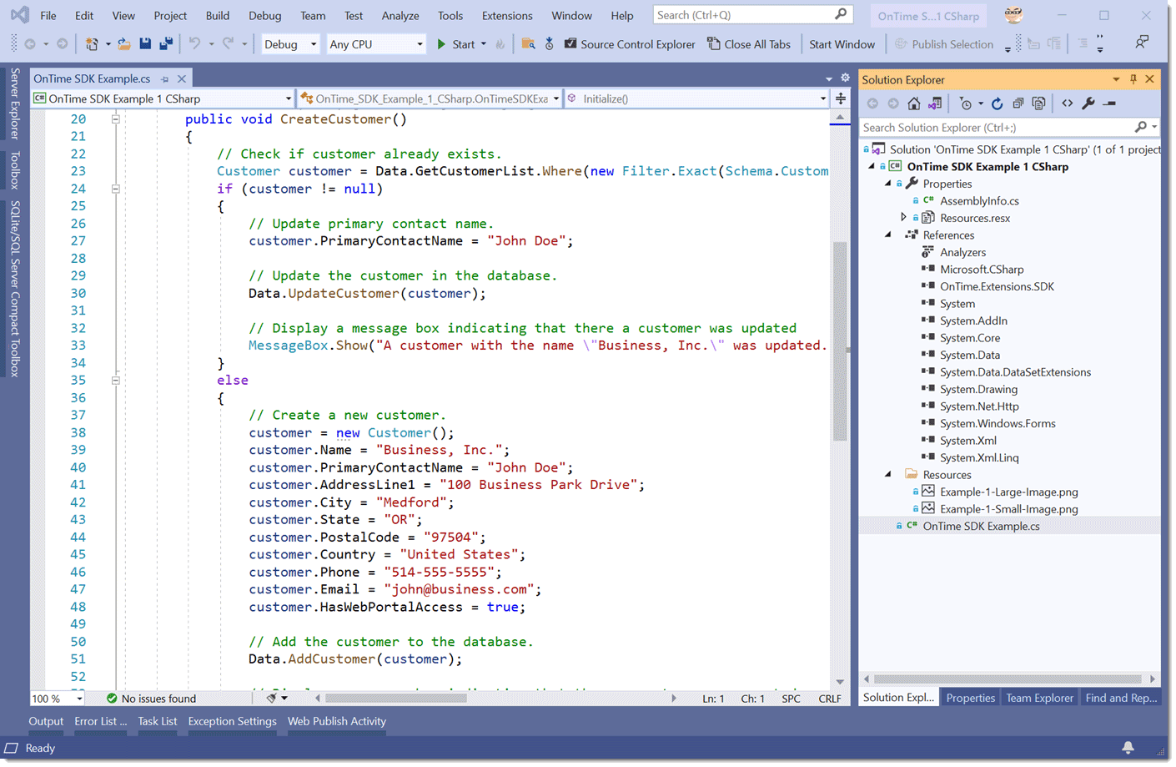
Task: Switch to the Properties panel tab
Action: point(970,698)
